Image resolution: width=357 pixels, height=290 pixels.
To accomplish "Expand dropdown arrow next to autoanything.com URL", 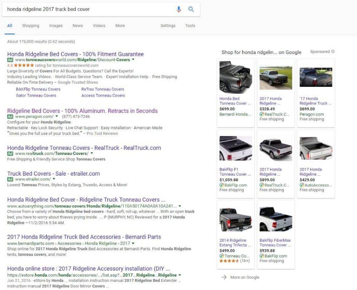I will point(180,206).
